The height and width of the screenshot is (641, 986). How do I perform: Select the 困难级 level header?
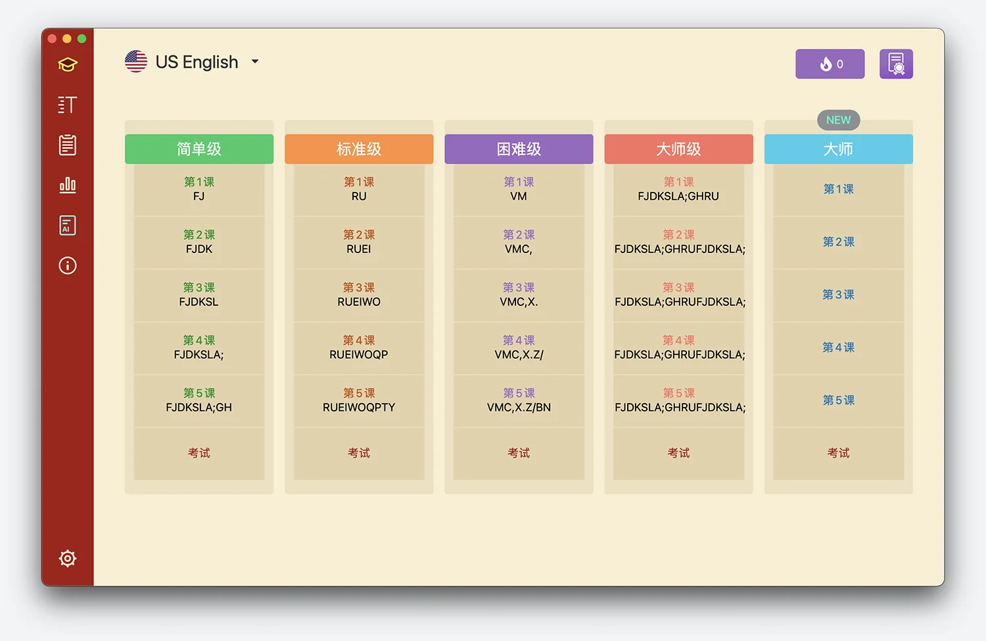tap(519, 149)
